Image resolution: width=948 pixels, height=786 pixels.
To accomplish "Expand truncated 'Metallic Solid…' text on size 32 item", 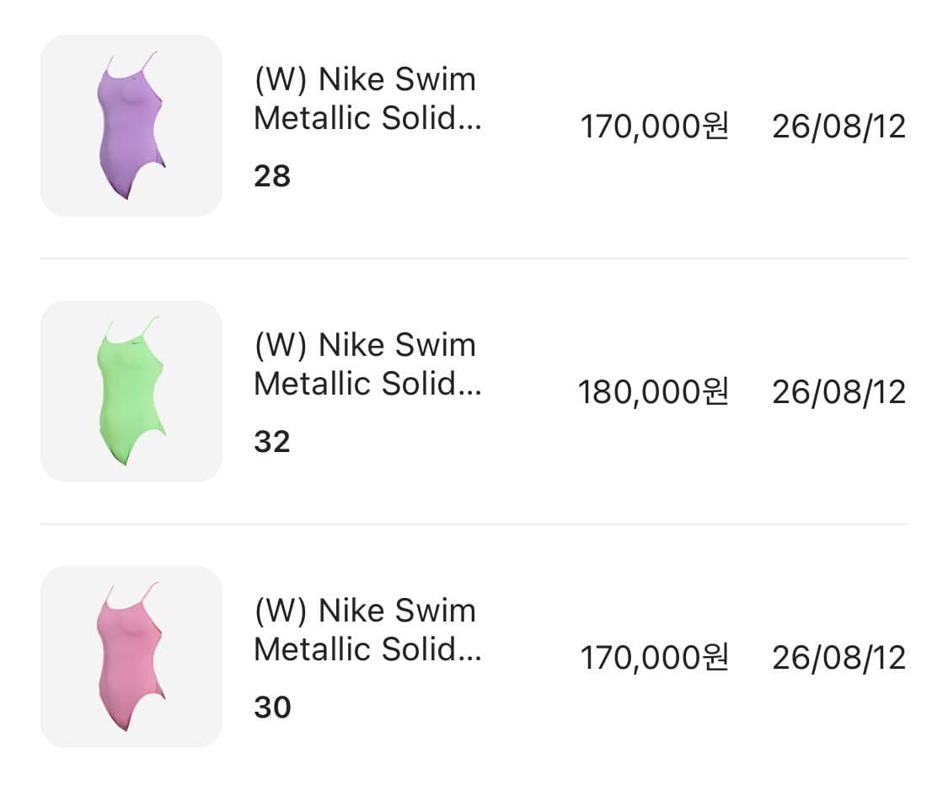I will coord(367,385).
